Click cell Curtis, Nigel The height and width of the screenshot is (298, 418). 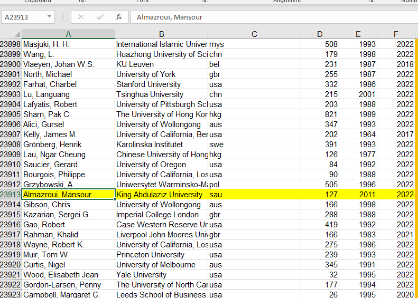coord(68,265)
